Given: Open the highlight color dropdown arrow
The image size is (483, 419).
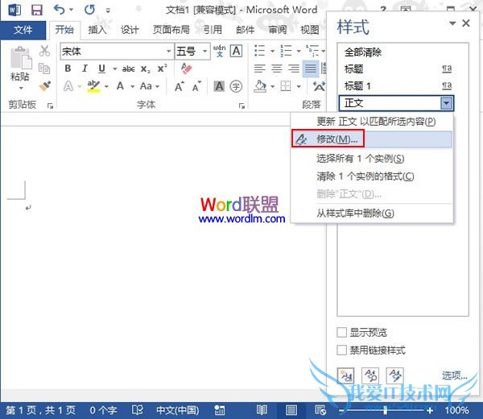Looking at the screenshot, I should pos(106,86).
